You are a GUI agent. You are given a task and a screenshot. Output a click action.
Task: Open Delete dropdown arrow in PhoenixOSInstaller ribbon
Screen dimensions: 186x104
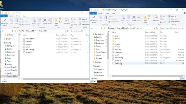pyautogui.click(x=134, y=22)
